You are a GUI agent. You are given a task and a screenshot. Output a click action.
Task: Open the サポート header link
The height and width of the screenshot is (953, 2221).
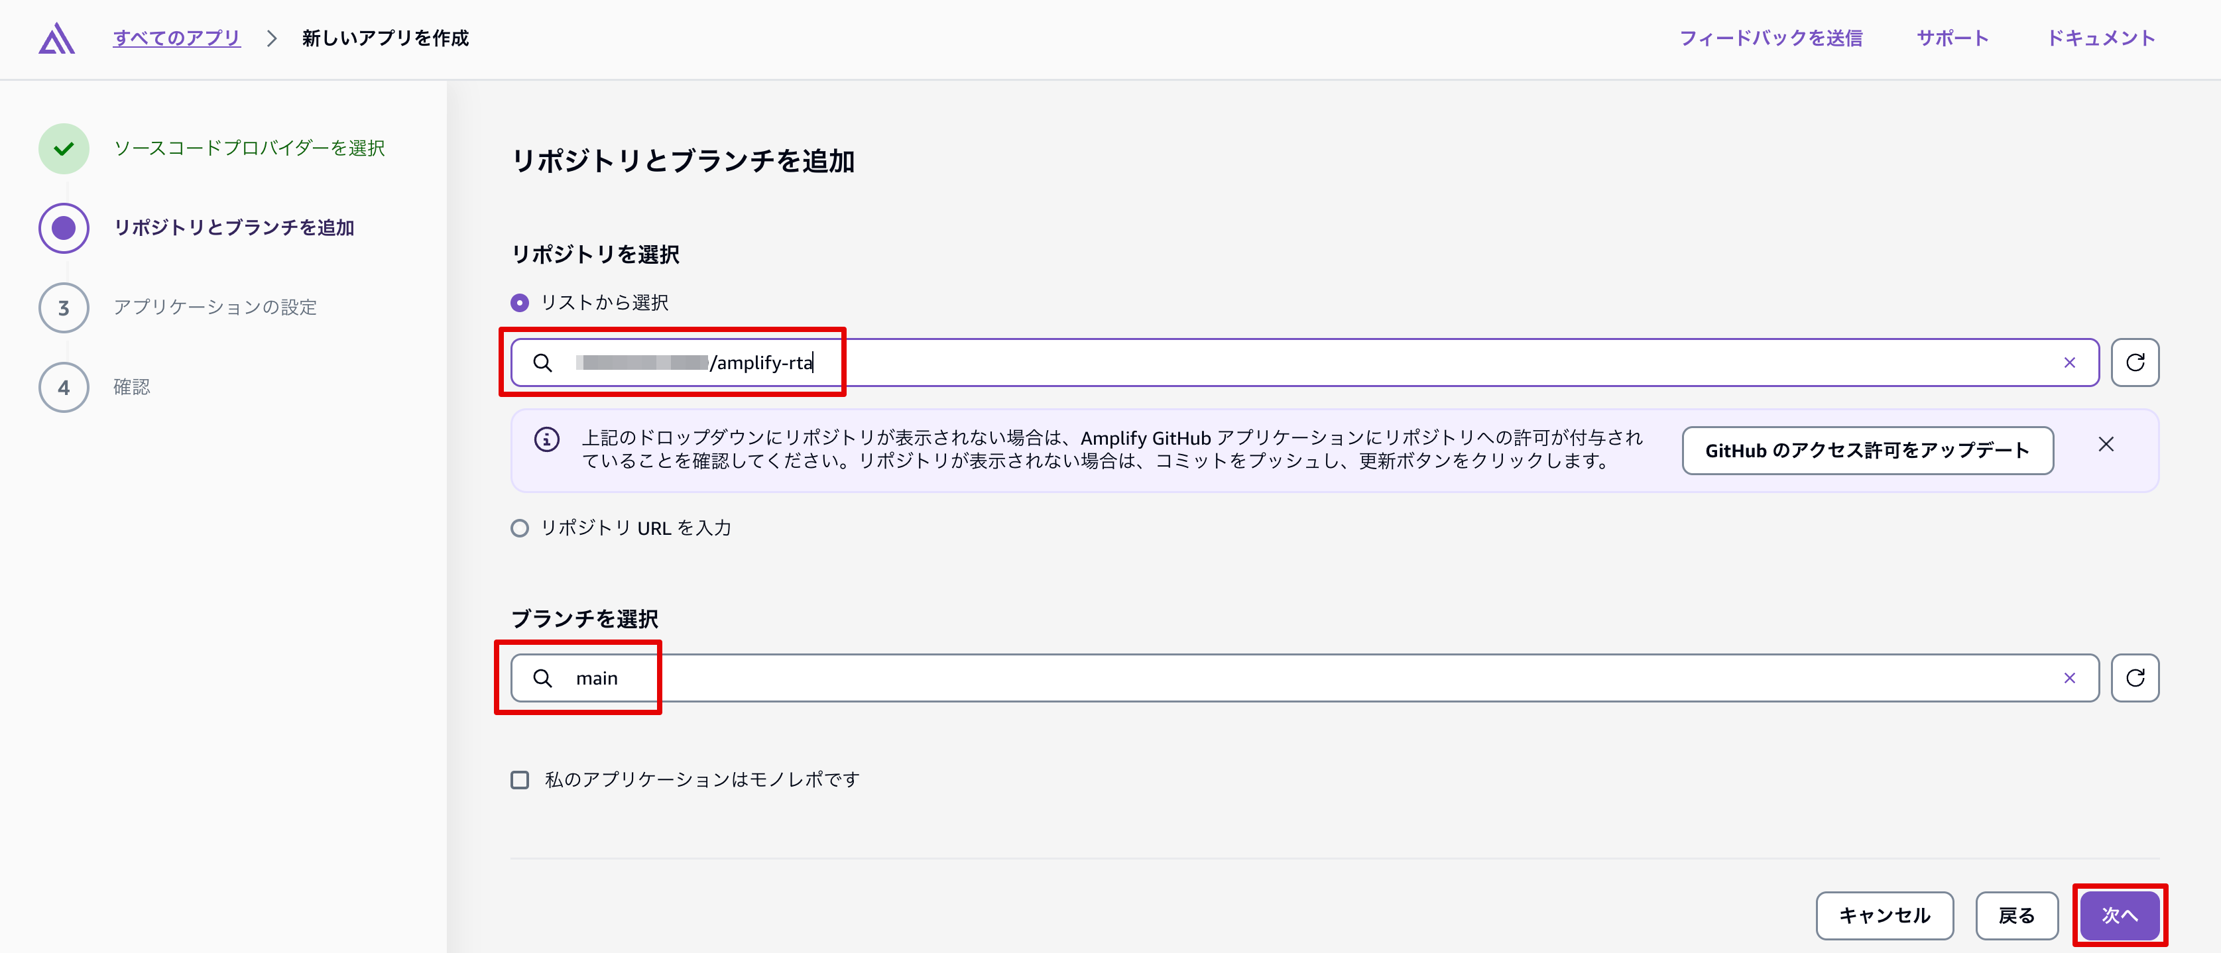pos(1952,38)
